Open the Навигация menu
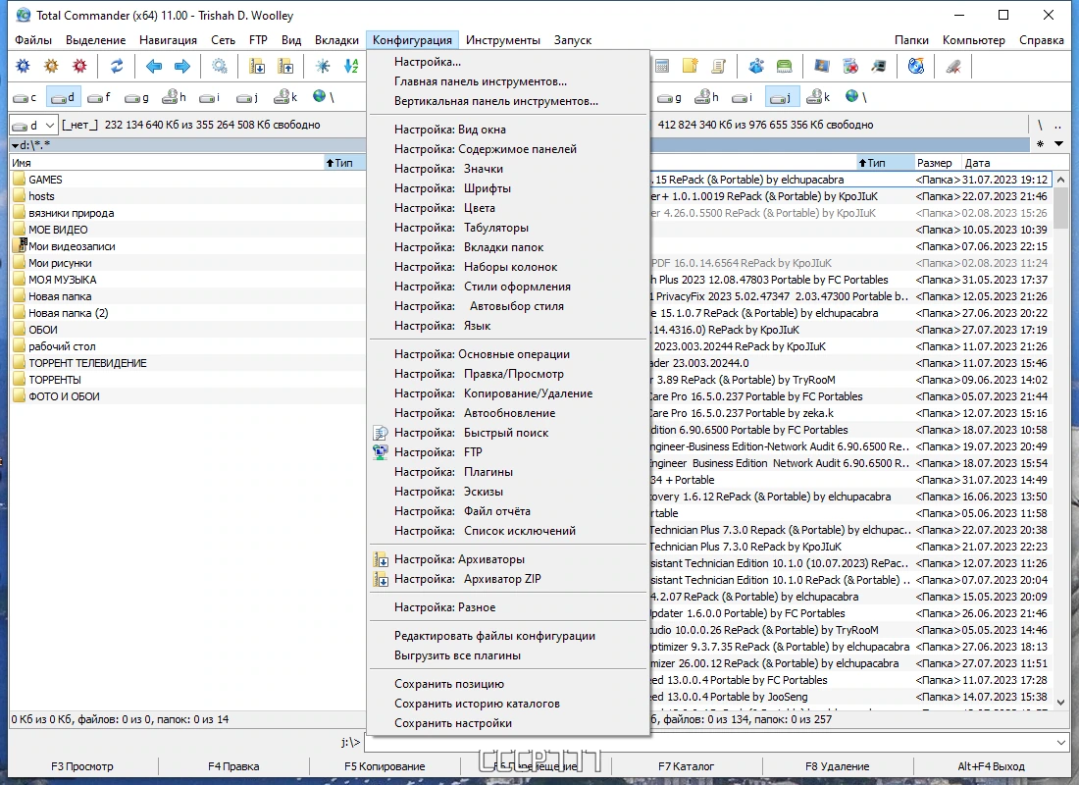 [168, 40]
